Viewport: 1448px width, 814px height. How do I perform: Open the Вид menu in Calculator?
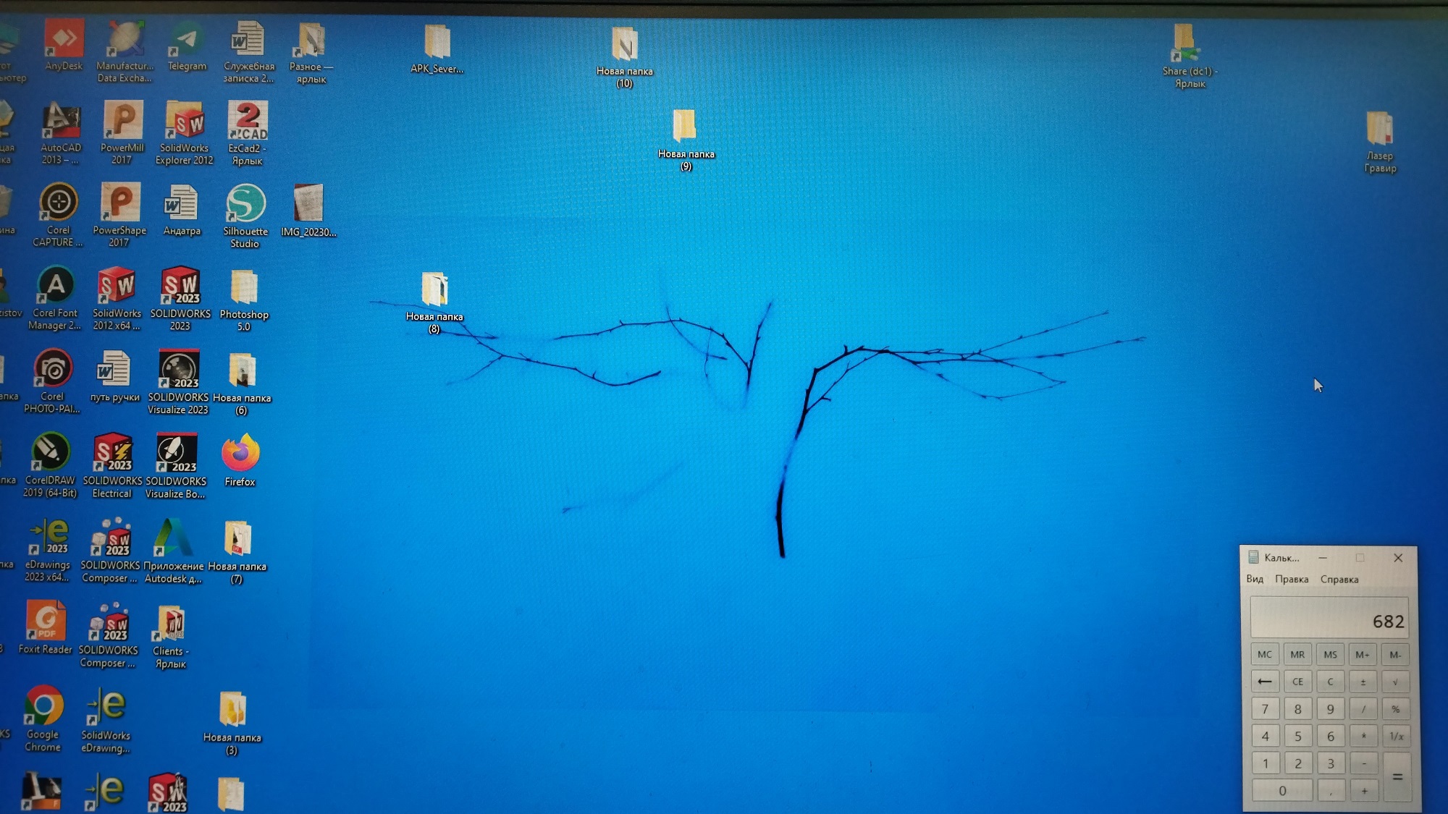pos(1255,580)
